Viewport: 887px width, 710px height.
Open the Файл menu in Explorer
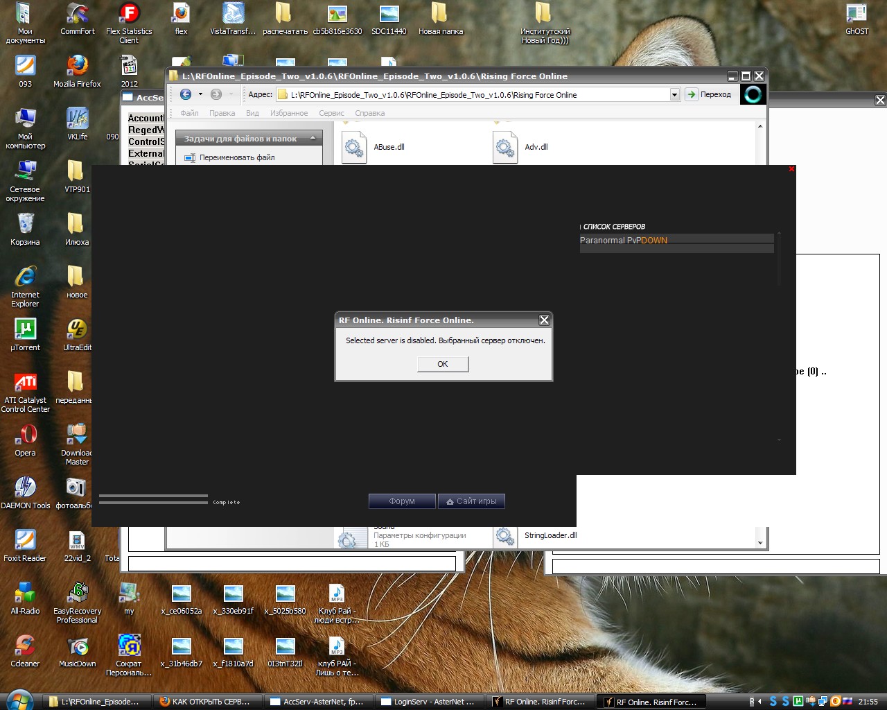coord(189,113)
